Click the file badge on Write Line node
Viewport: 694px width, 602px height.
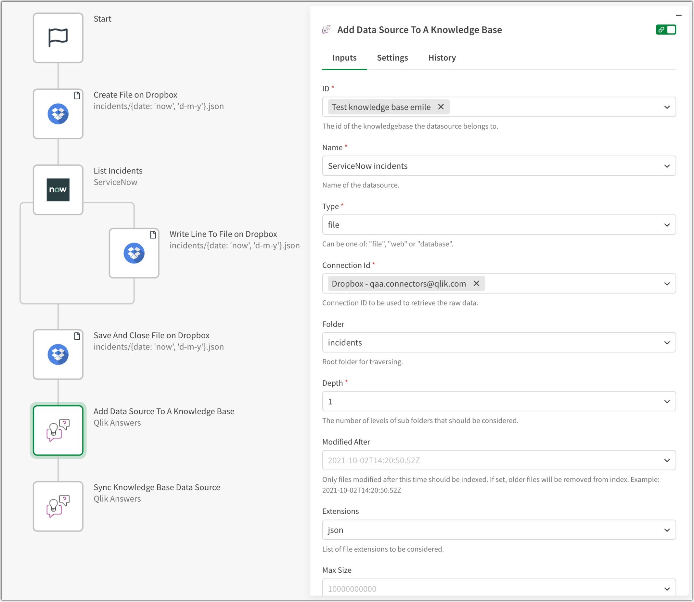[153, 235]
